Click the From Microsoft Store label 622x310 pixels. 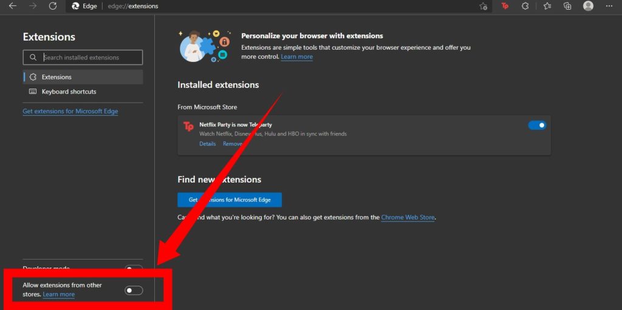pos(207,107)
